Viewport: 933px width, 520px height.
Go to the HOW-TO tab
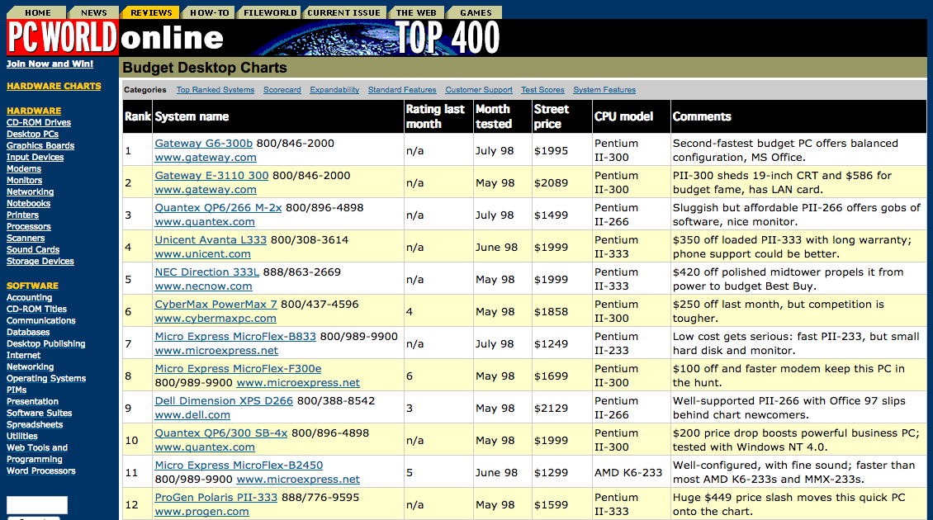click(x=209, y=12)
